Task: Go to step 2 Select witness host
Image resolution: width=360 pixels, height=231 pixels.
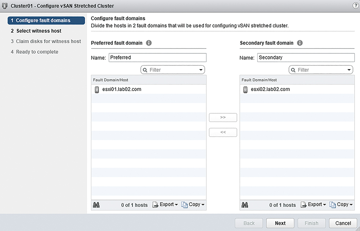Action: (x=36, y=31)
